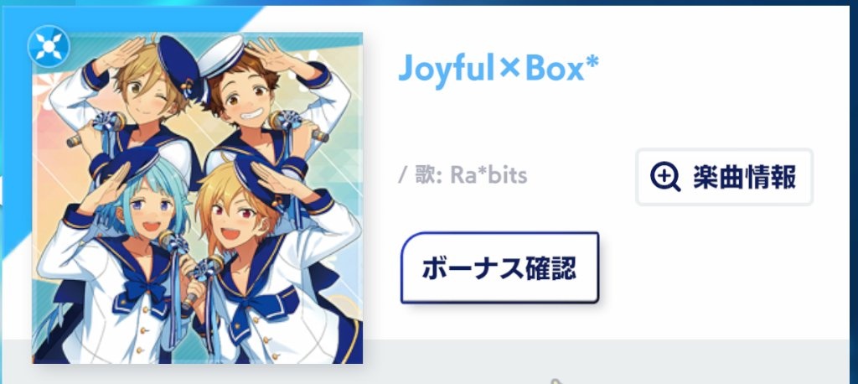The height and width of the screenshot is (384, 858).
Task: Click the magnifier plus icon beside 楽曲情報
Action: (x=665, y=177)
